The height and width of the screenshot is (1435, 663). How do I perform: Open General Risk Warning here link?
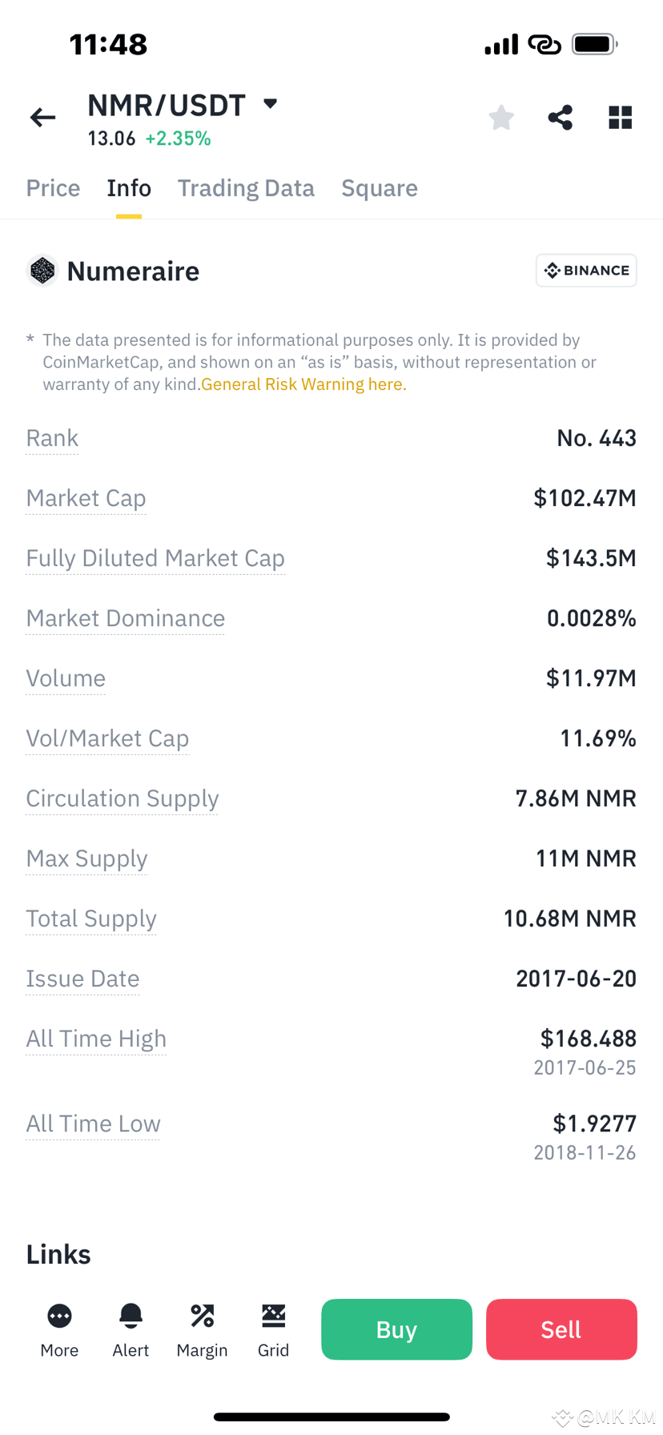(303, 384)
